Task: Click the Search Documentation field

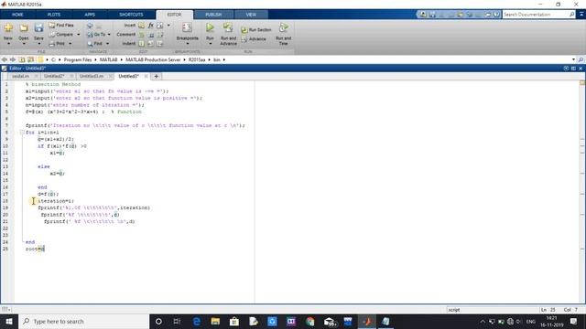Action: [x=535, y=15]
